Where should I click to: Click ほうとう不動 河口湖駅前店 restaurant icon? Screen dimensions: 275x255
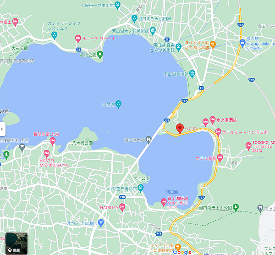(x=178, y=247)
